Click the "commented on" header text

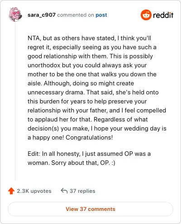coord(76,15)
